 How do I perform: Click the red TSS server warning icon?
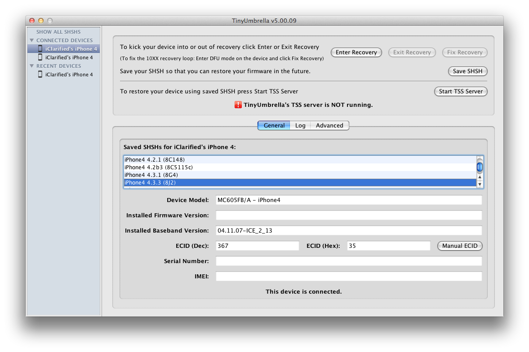238,105
